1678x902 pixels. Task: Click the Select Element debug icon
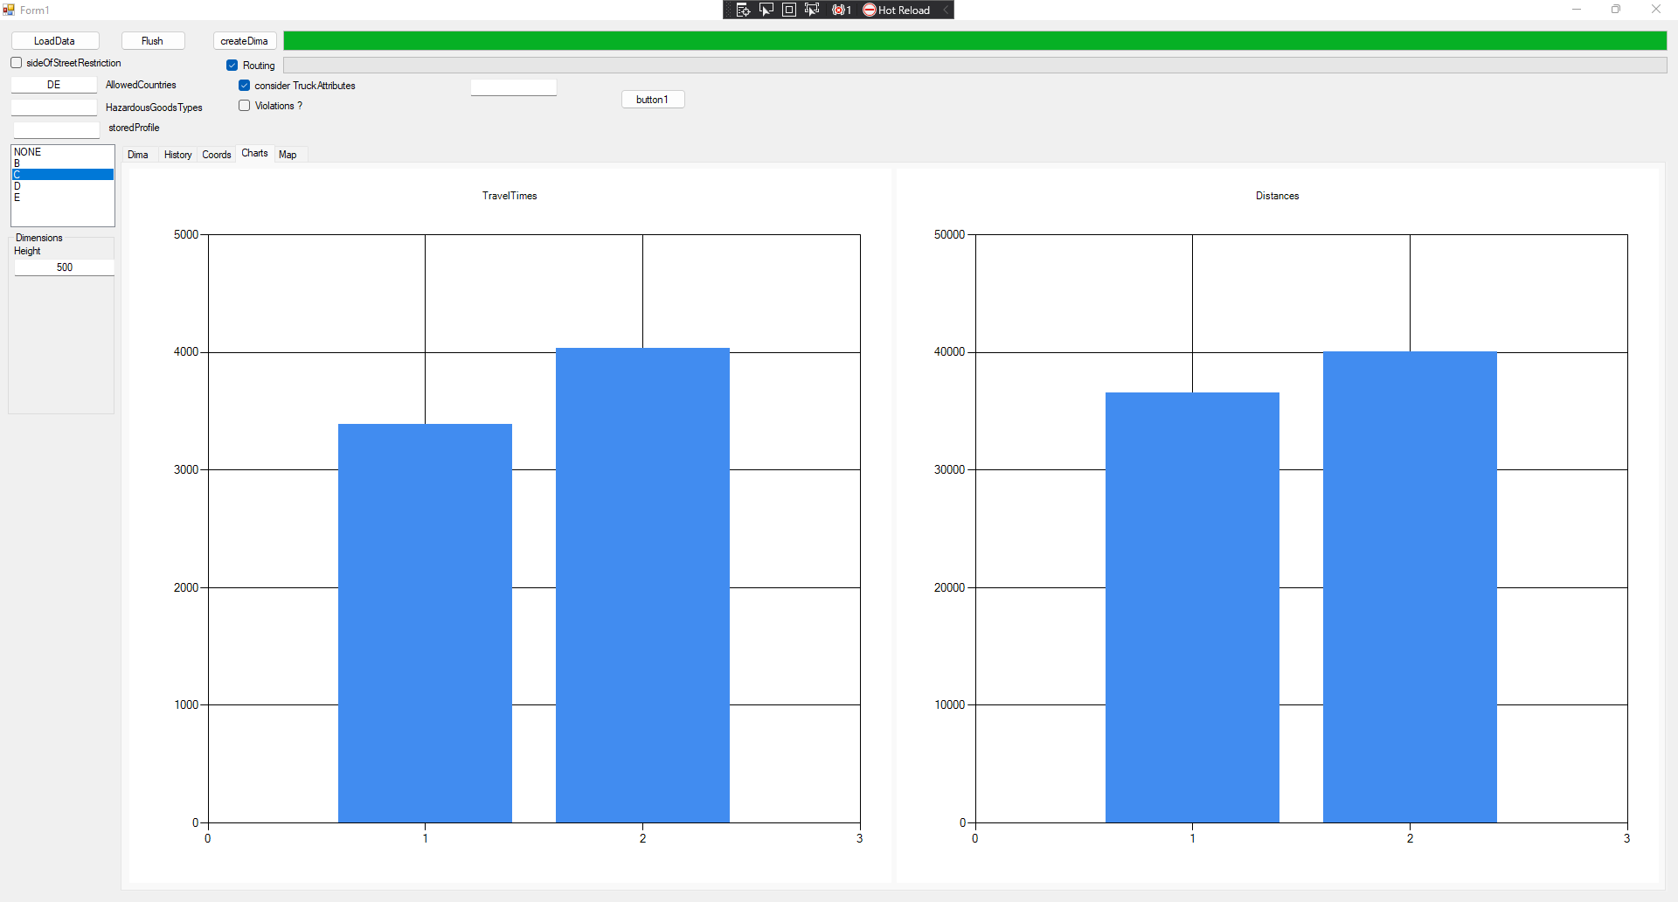766,10
